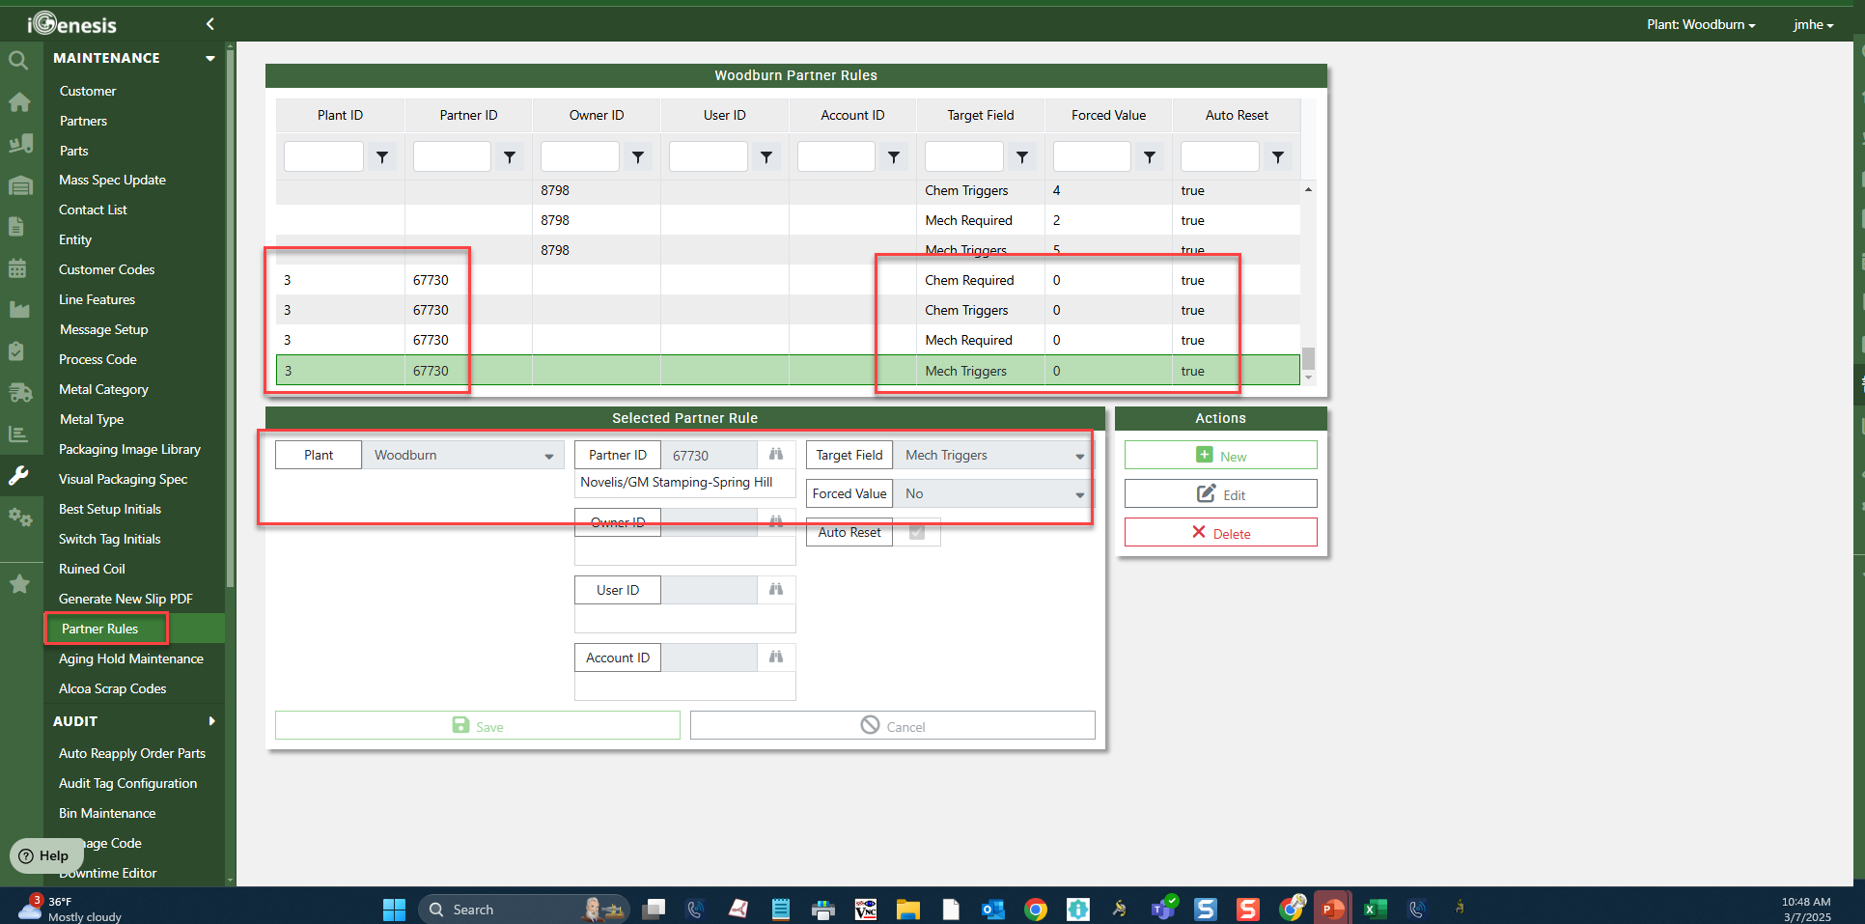Open Microsoft Teams from taskbar
Screen dimensions: 1865x924
coord(1164,909)
